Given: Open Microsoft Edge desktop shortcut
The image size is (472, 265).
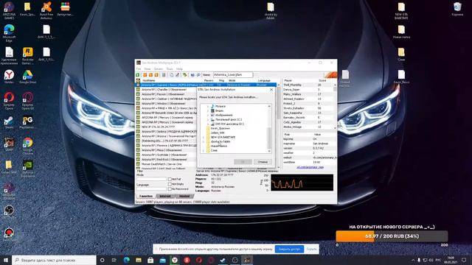Looking at the screenshot, I should pos(9,33).
